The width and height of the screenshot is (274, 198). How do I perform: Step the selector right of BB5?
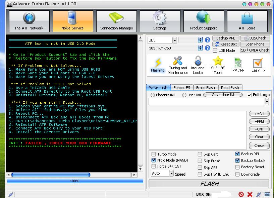200,40
